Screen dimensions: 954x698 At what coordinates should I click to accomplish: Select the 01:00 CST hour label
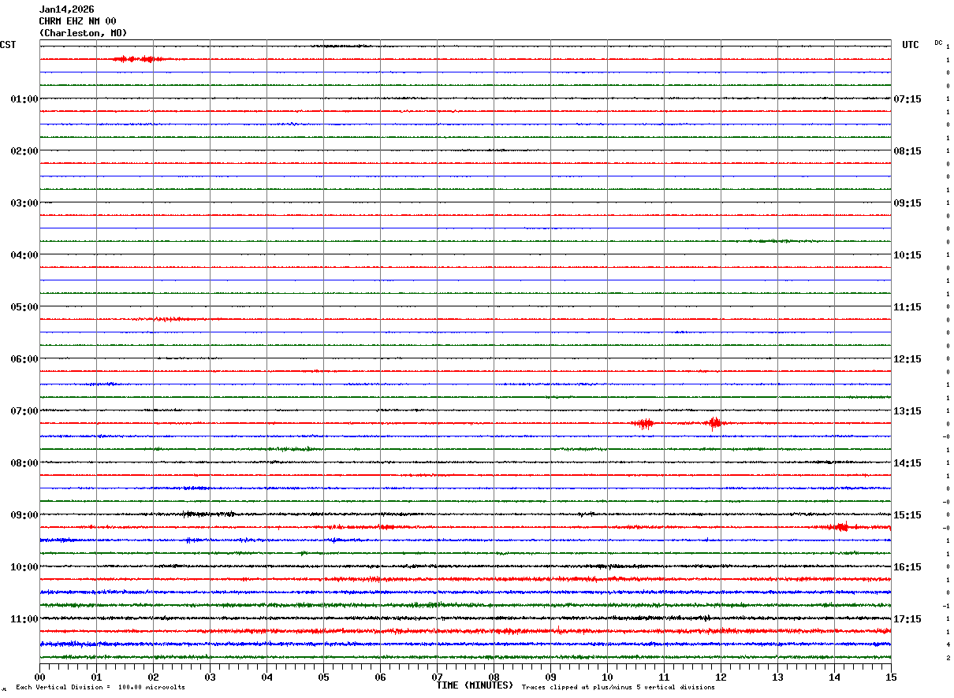point(24,98)
